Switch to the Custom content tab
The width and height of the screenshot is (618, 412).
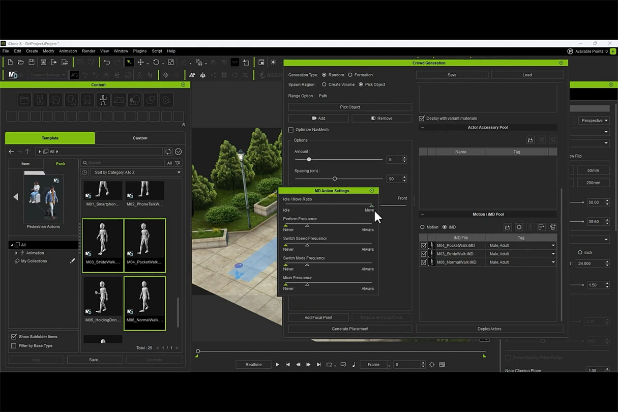[x=140, y=138]
